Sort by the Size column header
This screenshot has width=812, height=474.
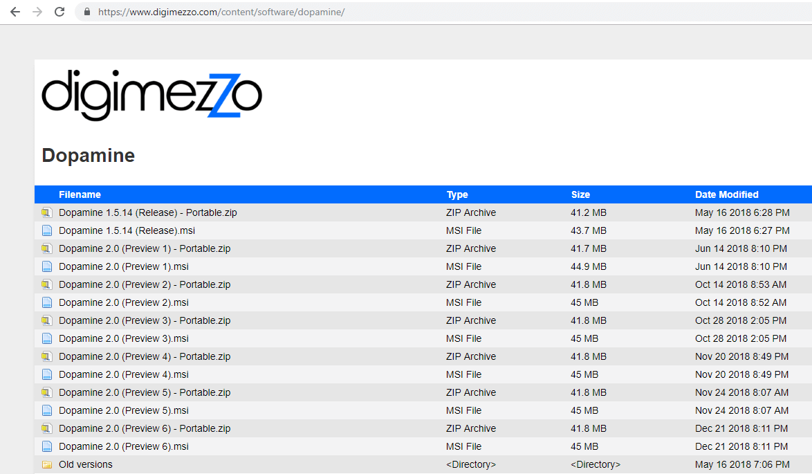coord(580,194)
